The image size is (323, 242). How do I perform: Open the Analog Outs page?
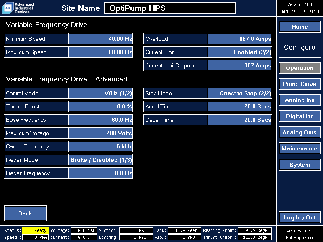[x=300, y=132]
